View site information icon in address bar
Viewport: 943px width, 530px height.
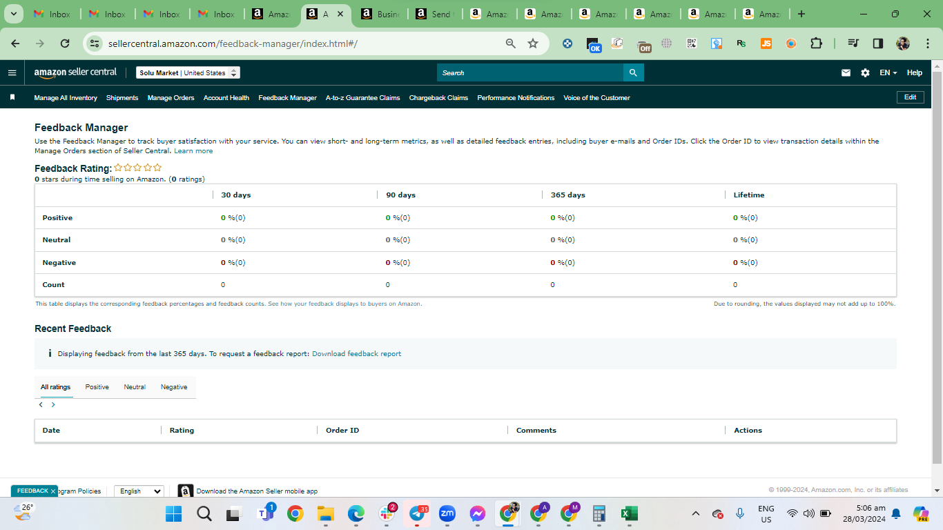click(95, 43)
